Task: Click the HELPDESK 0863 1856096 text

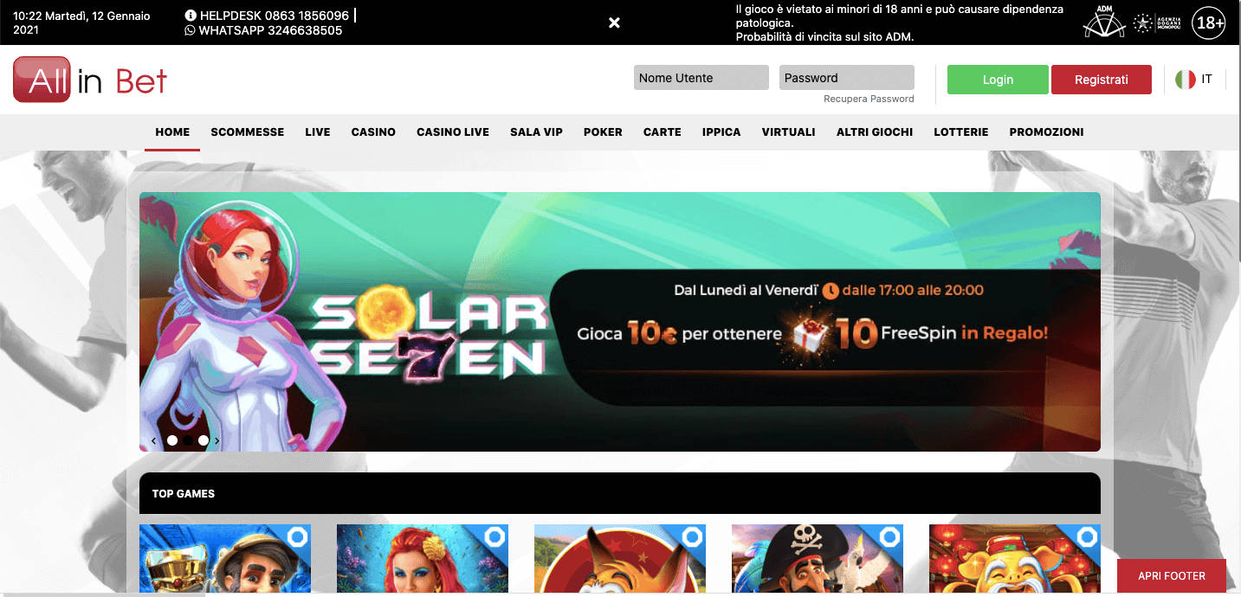Action: 275,16
